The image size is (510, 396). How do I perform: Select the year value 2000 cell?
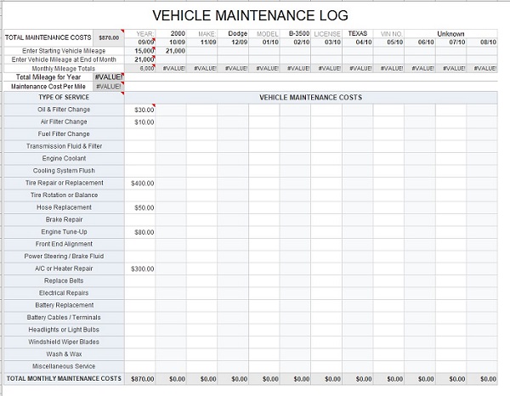(x=171, y=33)
